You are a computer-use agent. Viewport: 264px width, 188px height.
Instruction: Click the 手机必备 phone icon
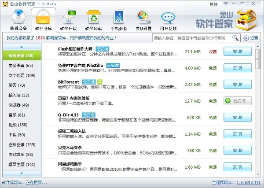(x=118, y=21)
